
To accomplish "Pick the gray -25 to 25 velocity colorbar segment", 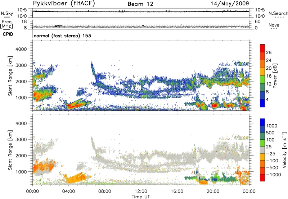I will 262,150.
